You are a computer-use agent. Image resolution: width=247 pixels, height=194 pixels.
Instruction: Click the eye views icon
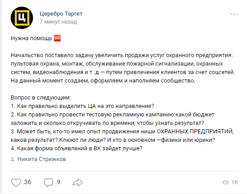click(226, 182)
